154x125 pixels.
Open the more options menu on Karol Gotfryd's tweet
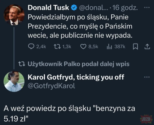pos(147,77)
